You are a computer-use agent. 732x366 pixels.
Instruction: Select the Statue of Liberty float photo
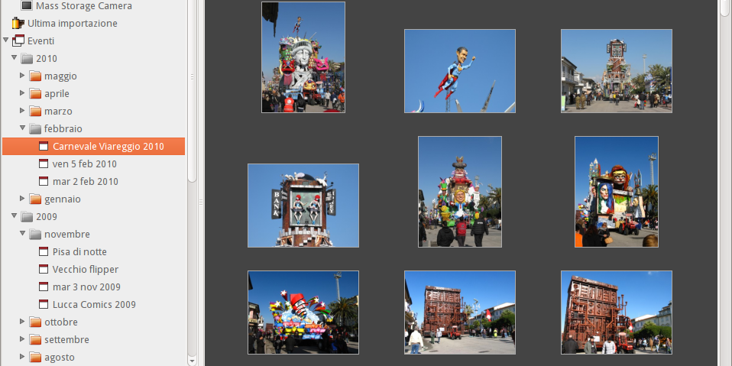click(x=303, y=57)
